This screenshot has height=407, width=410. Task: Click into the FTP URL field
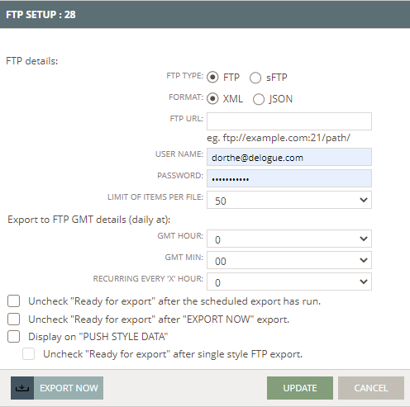(x=289, y=121)
